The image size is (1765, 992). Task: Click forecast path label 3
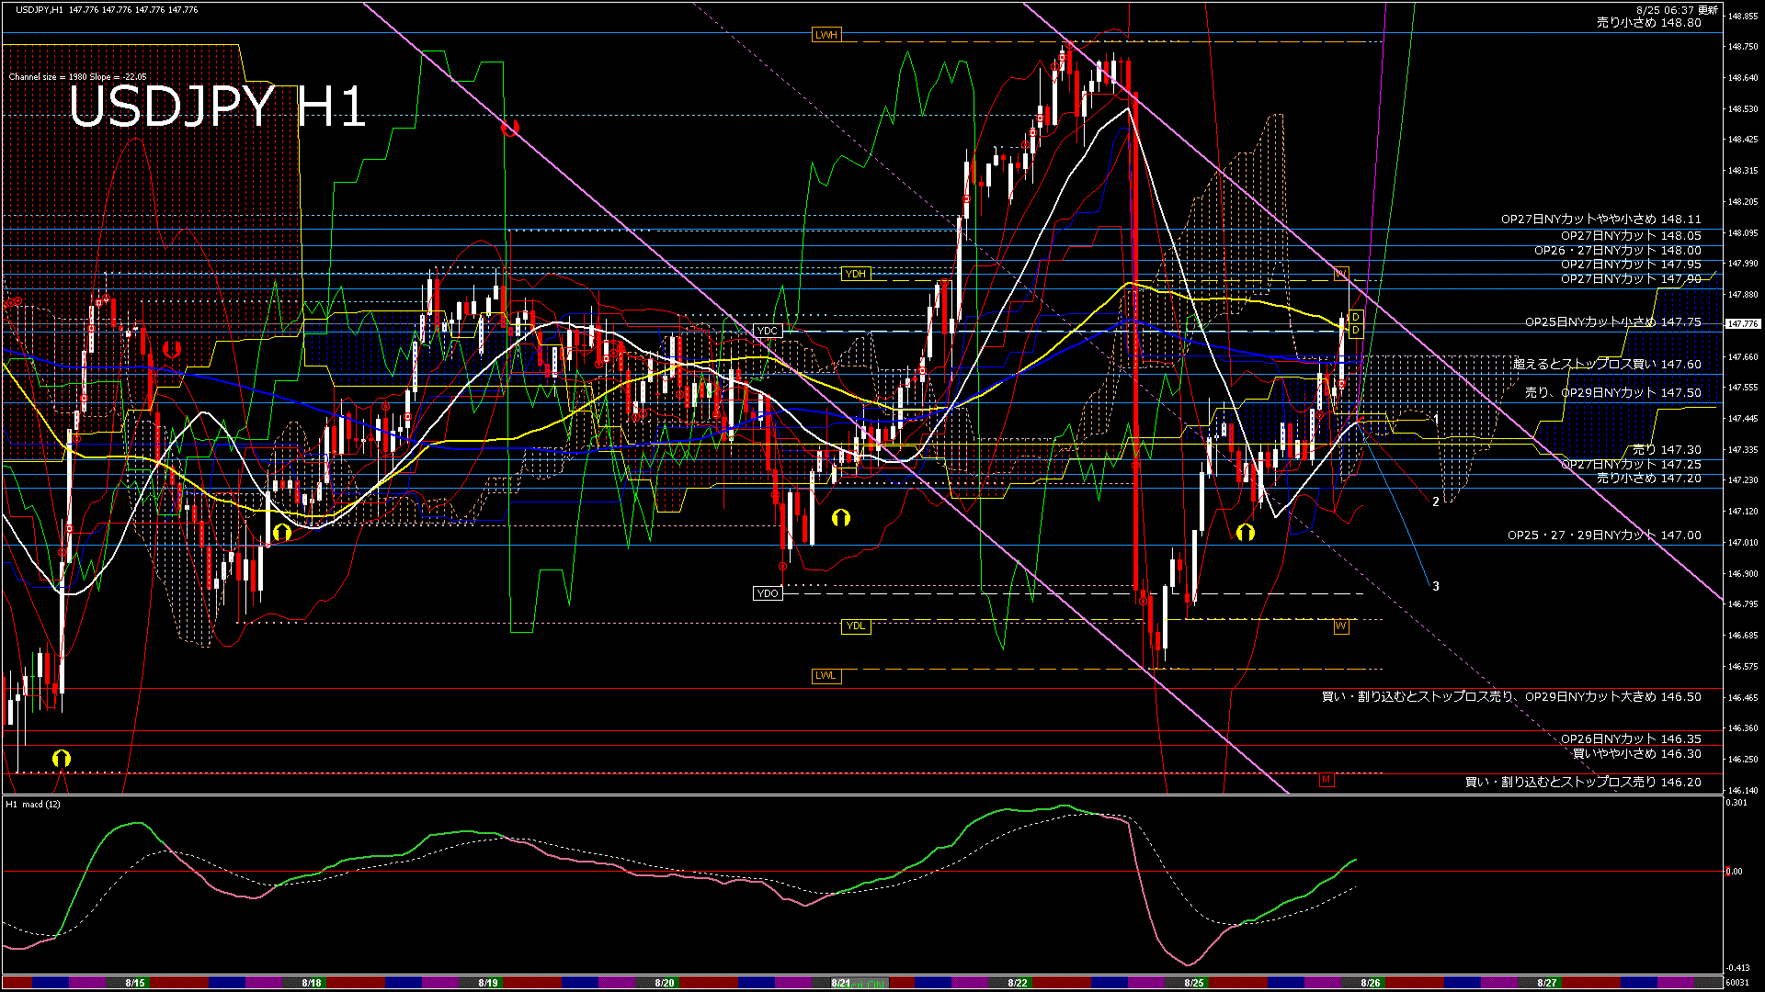[x=1436, y=586]
